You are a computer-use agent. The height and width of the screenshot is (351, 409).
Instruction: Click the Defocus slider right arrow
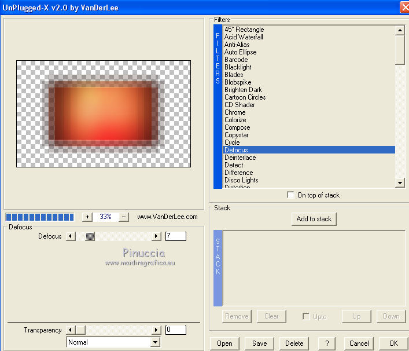(156, 236)
